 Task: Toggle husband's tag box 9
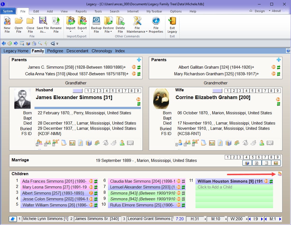point(138,90)
